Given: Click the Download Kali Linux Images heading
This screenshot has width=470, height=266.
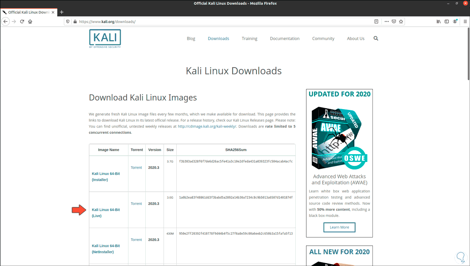Looking at the screenshot, I should click(x=143, y=97).
